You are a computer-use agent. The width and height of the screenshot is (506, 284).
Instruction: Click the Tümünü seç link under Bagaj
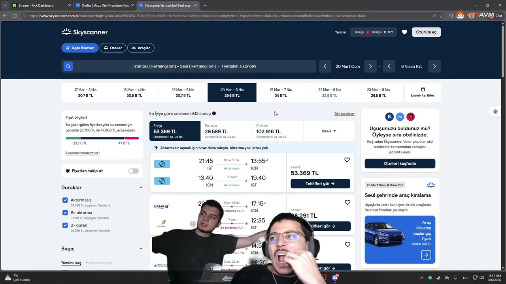71,263
